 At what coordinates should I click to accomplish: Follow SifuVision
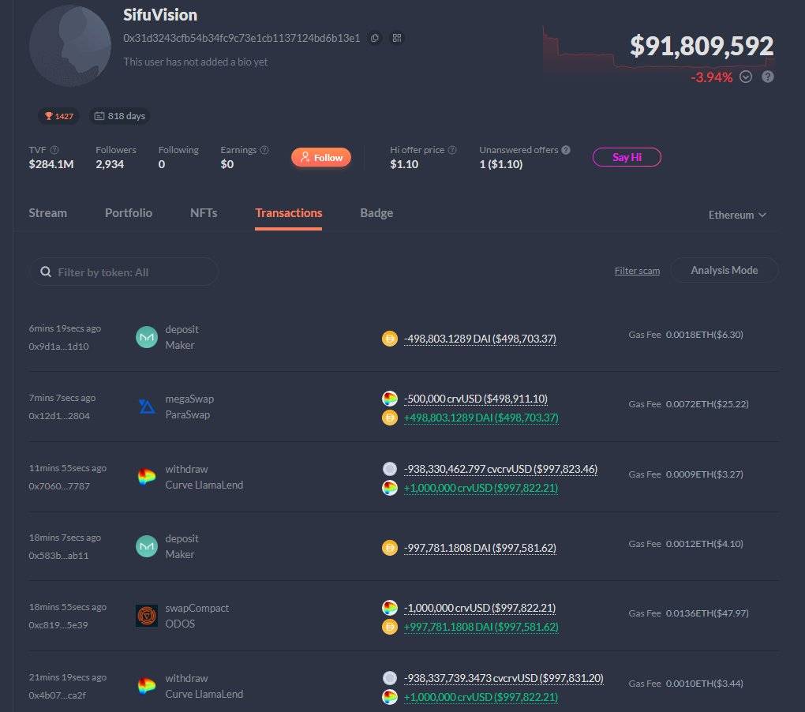[321, 157]
